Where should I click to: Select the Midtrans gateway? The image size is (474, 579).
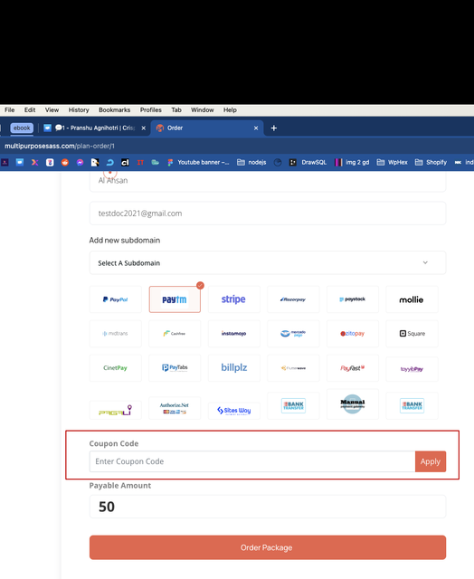click(x=116, y=334)
